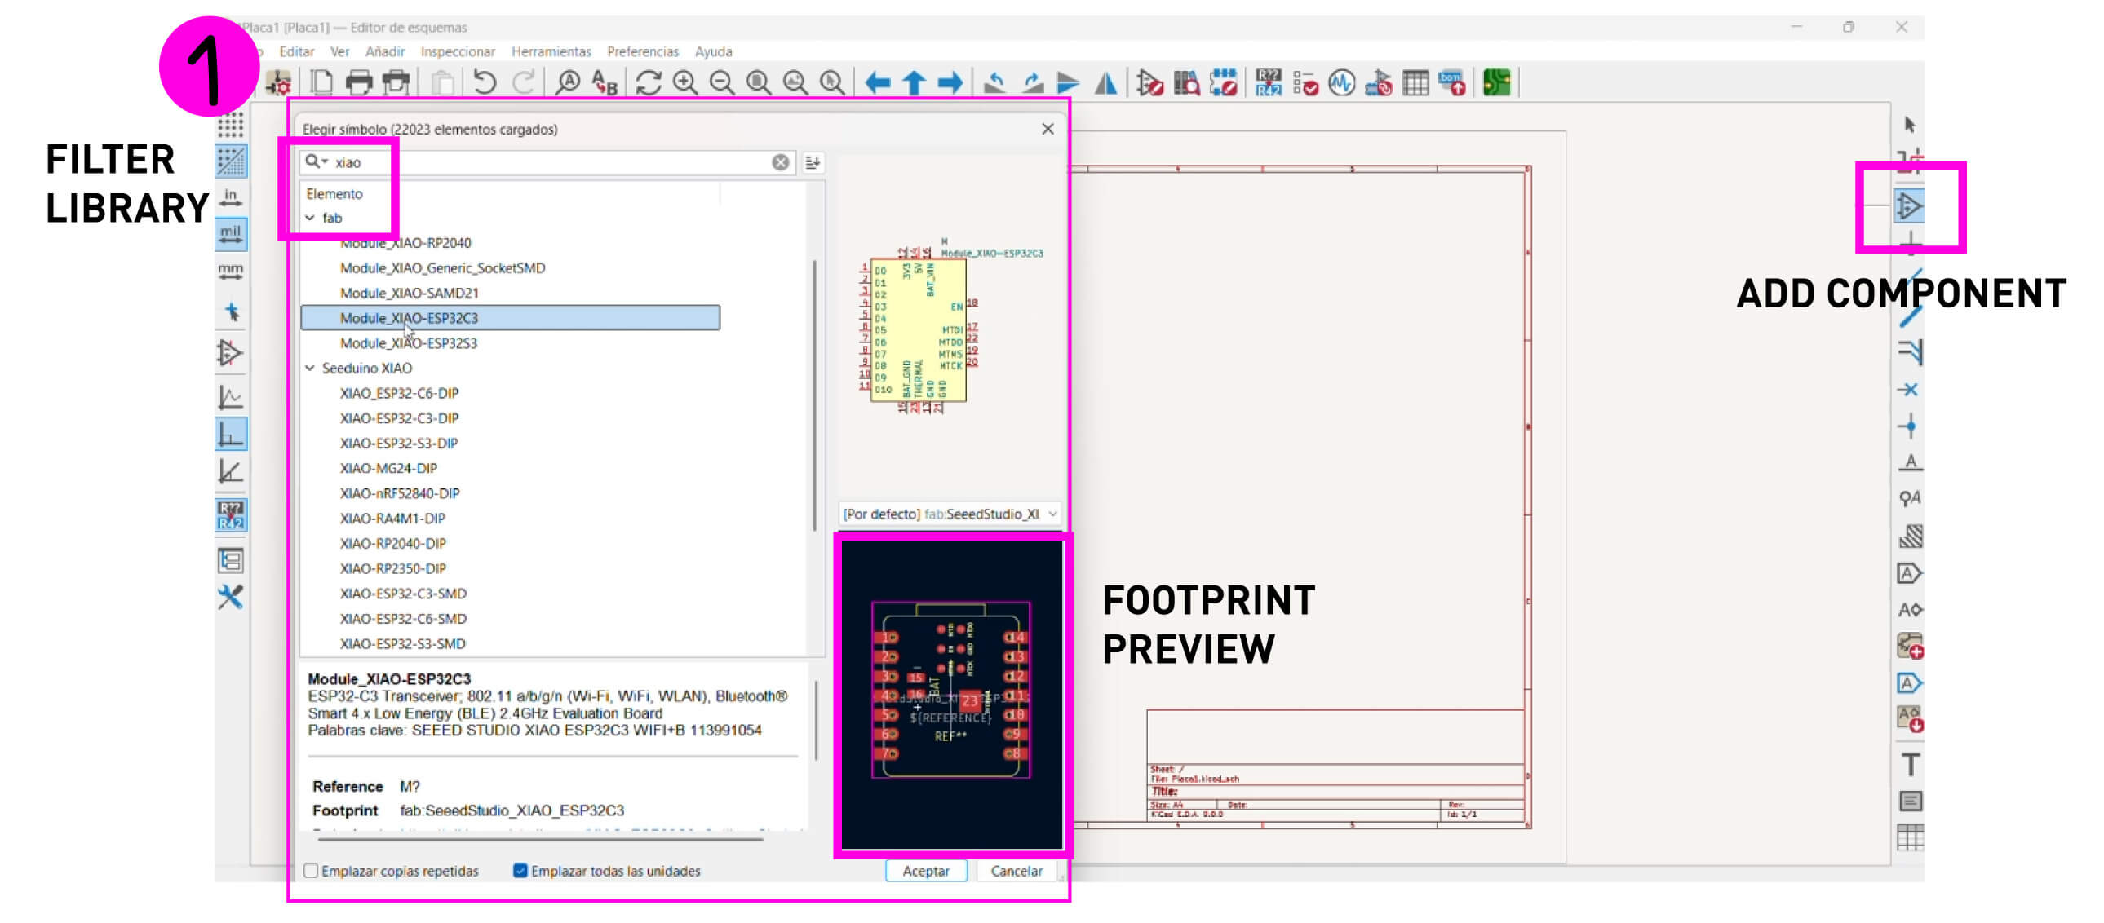The width and height of the screenshot is (2104, 923).
Task: Enable 'Emplazar copias repetidas' checkbox
Action: [x=310, y=871]
